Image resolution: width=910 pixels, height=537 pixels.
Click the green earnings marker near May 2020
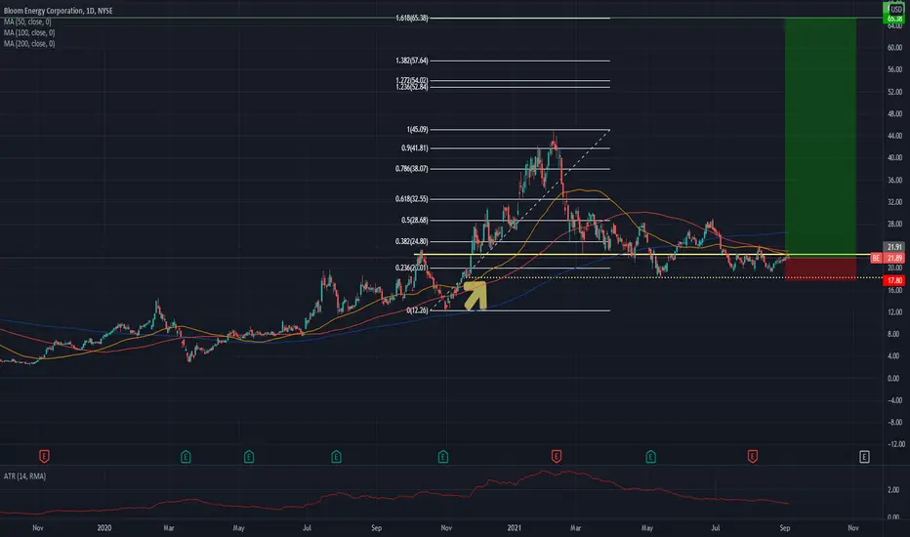point(249,457)
